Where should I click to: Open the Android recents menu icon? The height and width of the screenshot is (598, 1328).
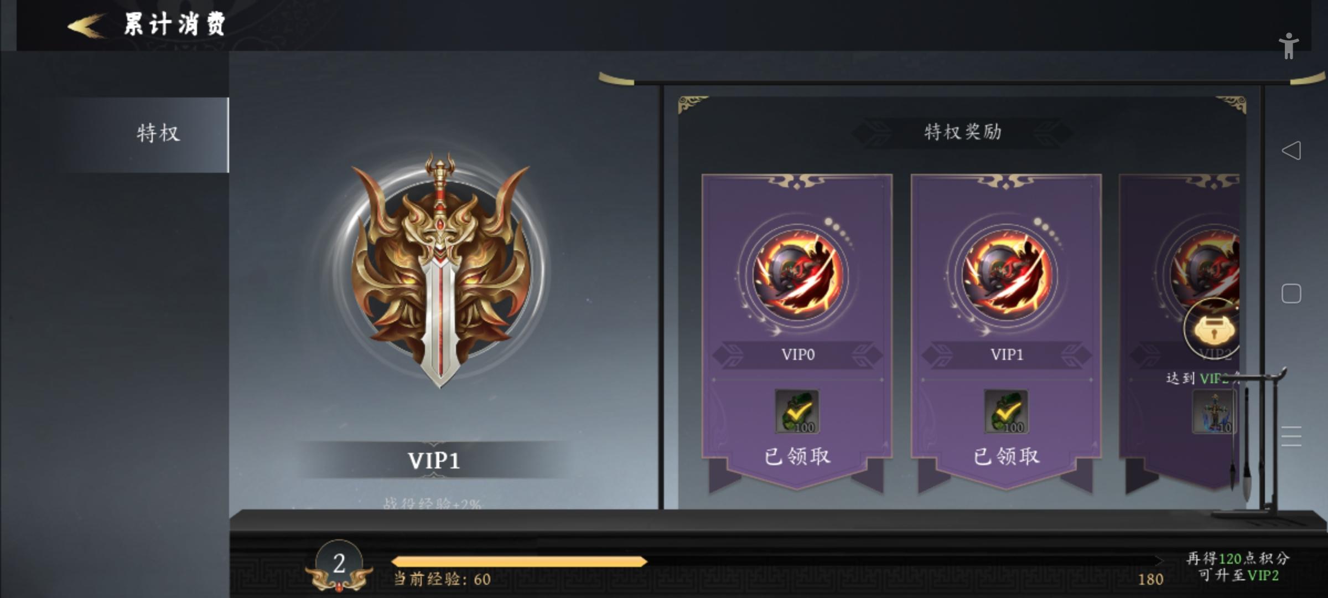coord(1291,437)
